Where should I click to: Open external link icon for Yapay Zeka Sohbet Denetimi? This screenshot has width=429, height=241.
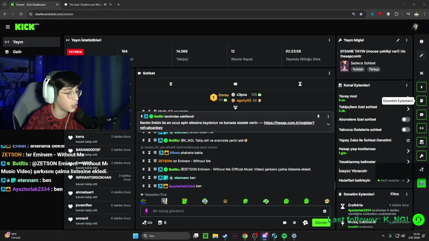click(408, 140)
